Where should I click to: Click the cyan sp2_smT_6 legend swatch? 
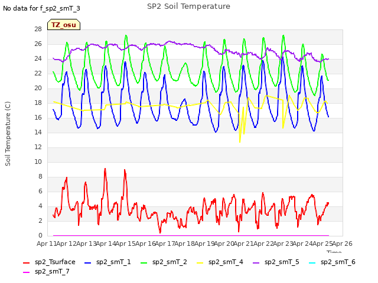click(312, 262)
